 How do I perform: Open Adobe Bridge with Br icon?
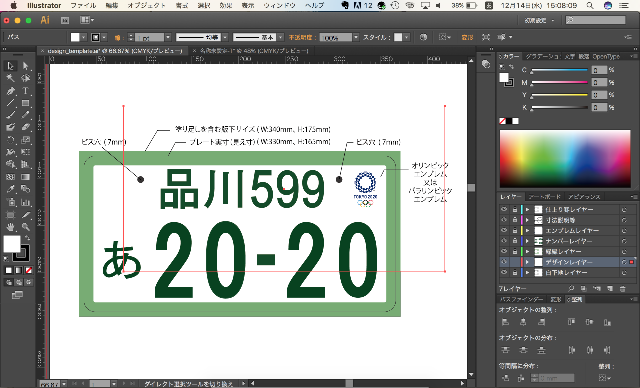coord(65,20)
